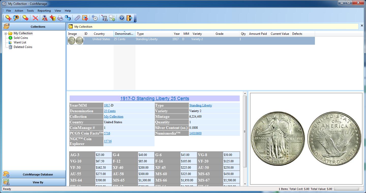
Task: Click the Collections pane header
Action: [34, 26]
